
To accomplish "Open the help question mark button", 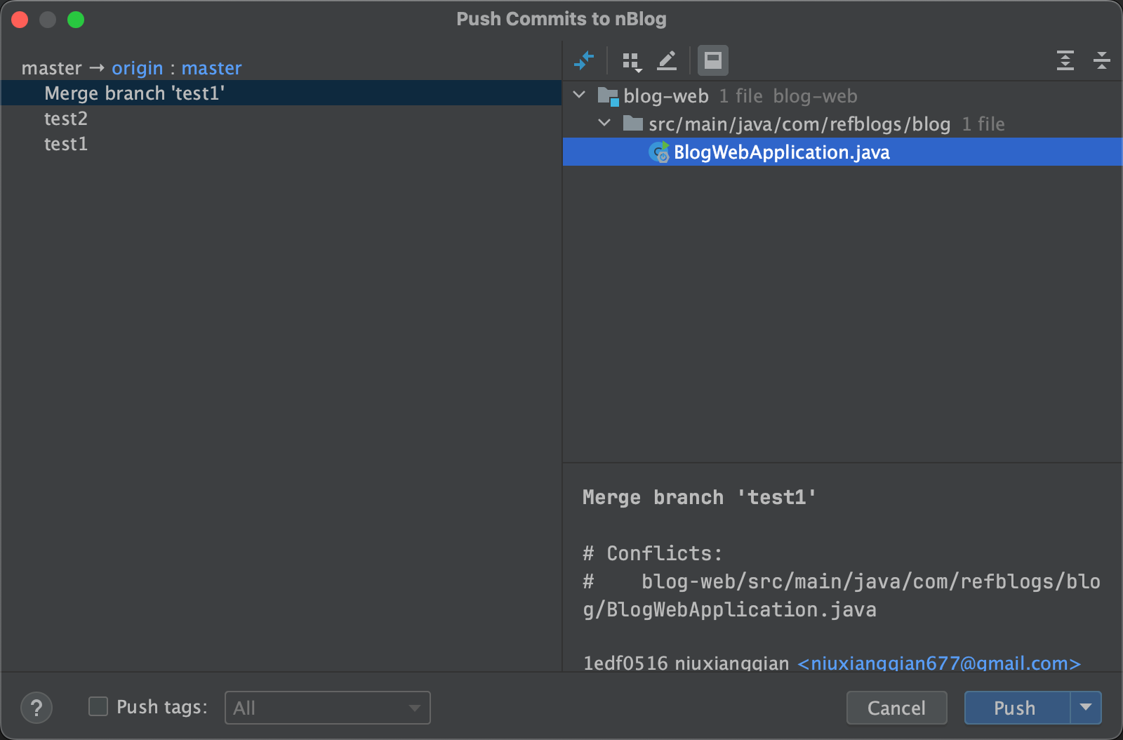I will tap(36, 708).
